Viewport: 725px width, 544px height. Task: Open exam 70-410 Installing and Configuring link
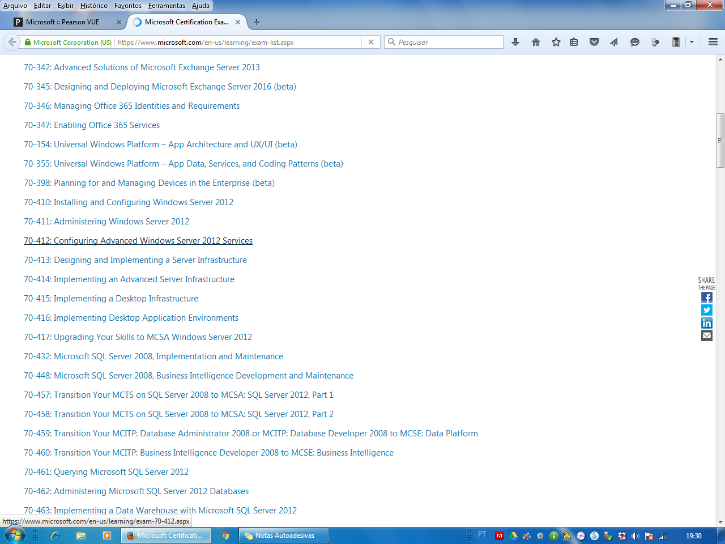(129, 202)
